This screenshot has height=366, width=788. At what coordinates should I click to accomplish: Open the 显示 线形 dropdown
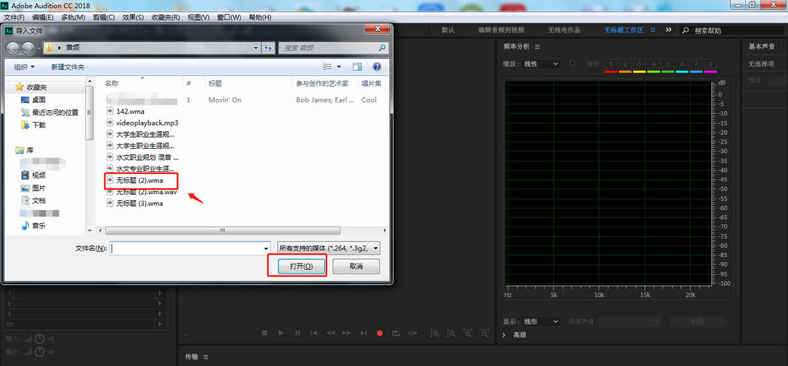(541, 321)
